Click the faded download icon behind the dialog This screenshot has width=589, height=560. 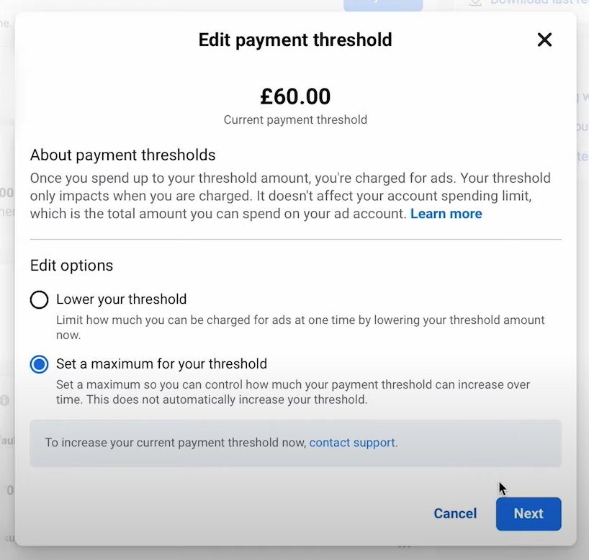475,3
